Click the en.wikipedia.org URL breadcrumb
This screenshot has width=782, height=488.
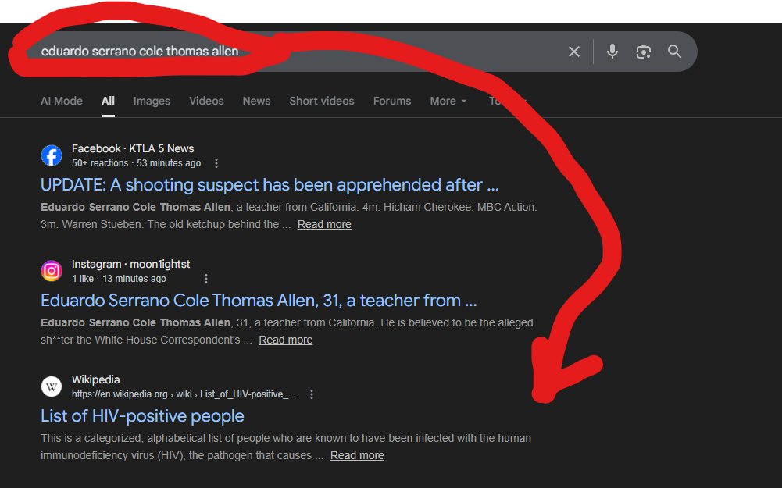184,394
